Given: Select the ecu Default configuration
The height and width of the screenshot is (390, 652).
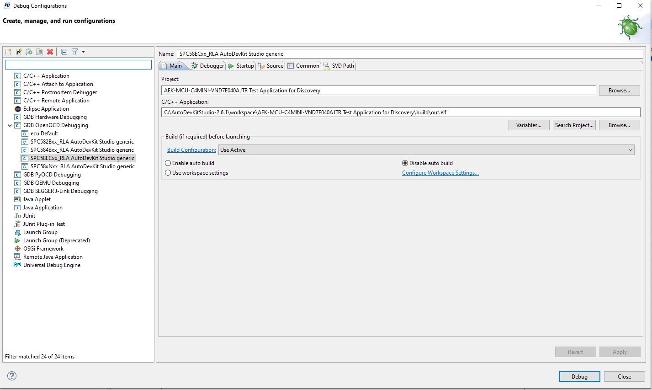Looking at the screenshot, I should (x=44, y=134).
